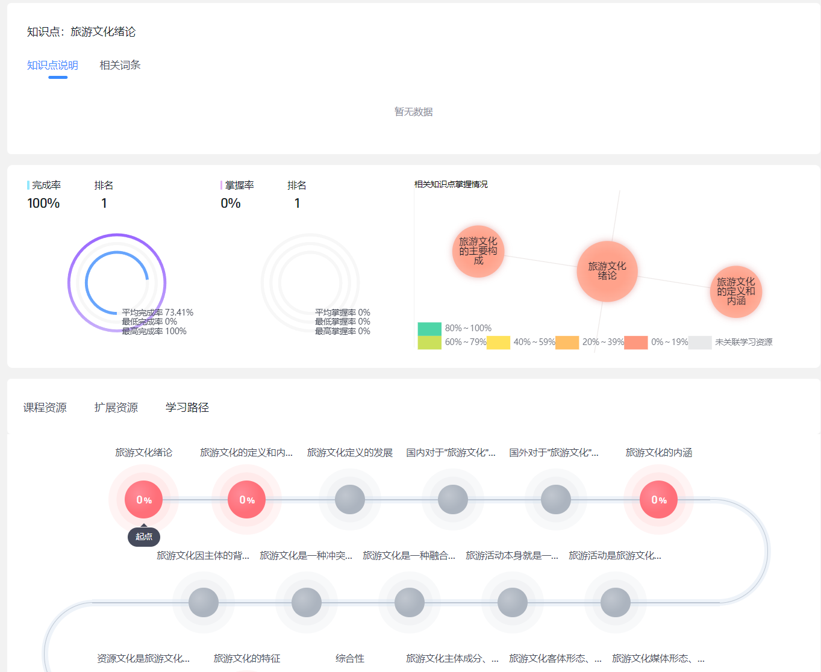This screenshot has height=672, width=821.
Task: Click the 旅游文化因主体的背景 gray node
Action: pyautogui.click(x=204, y=602)
